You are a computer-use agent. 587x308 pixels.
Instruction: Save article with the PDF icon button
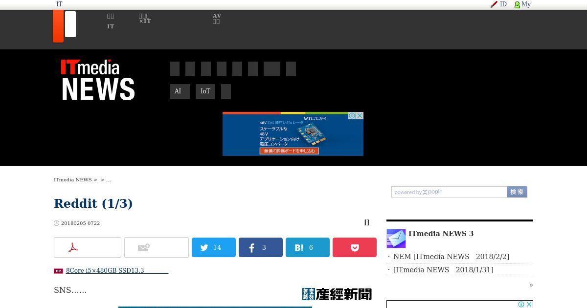tap(88, 247)
